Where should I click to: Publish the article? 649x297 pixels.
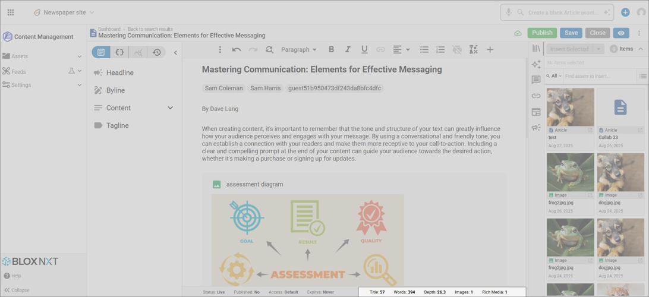[x=542, y=33]
